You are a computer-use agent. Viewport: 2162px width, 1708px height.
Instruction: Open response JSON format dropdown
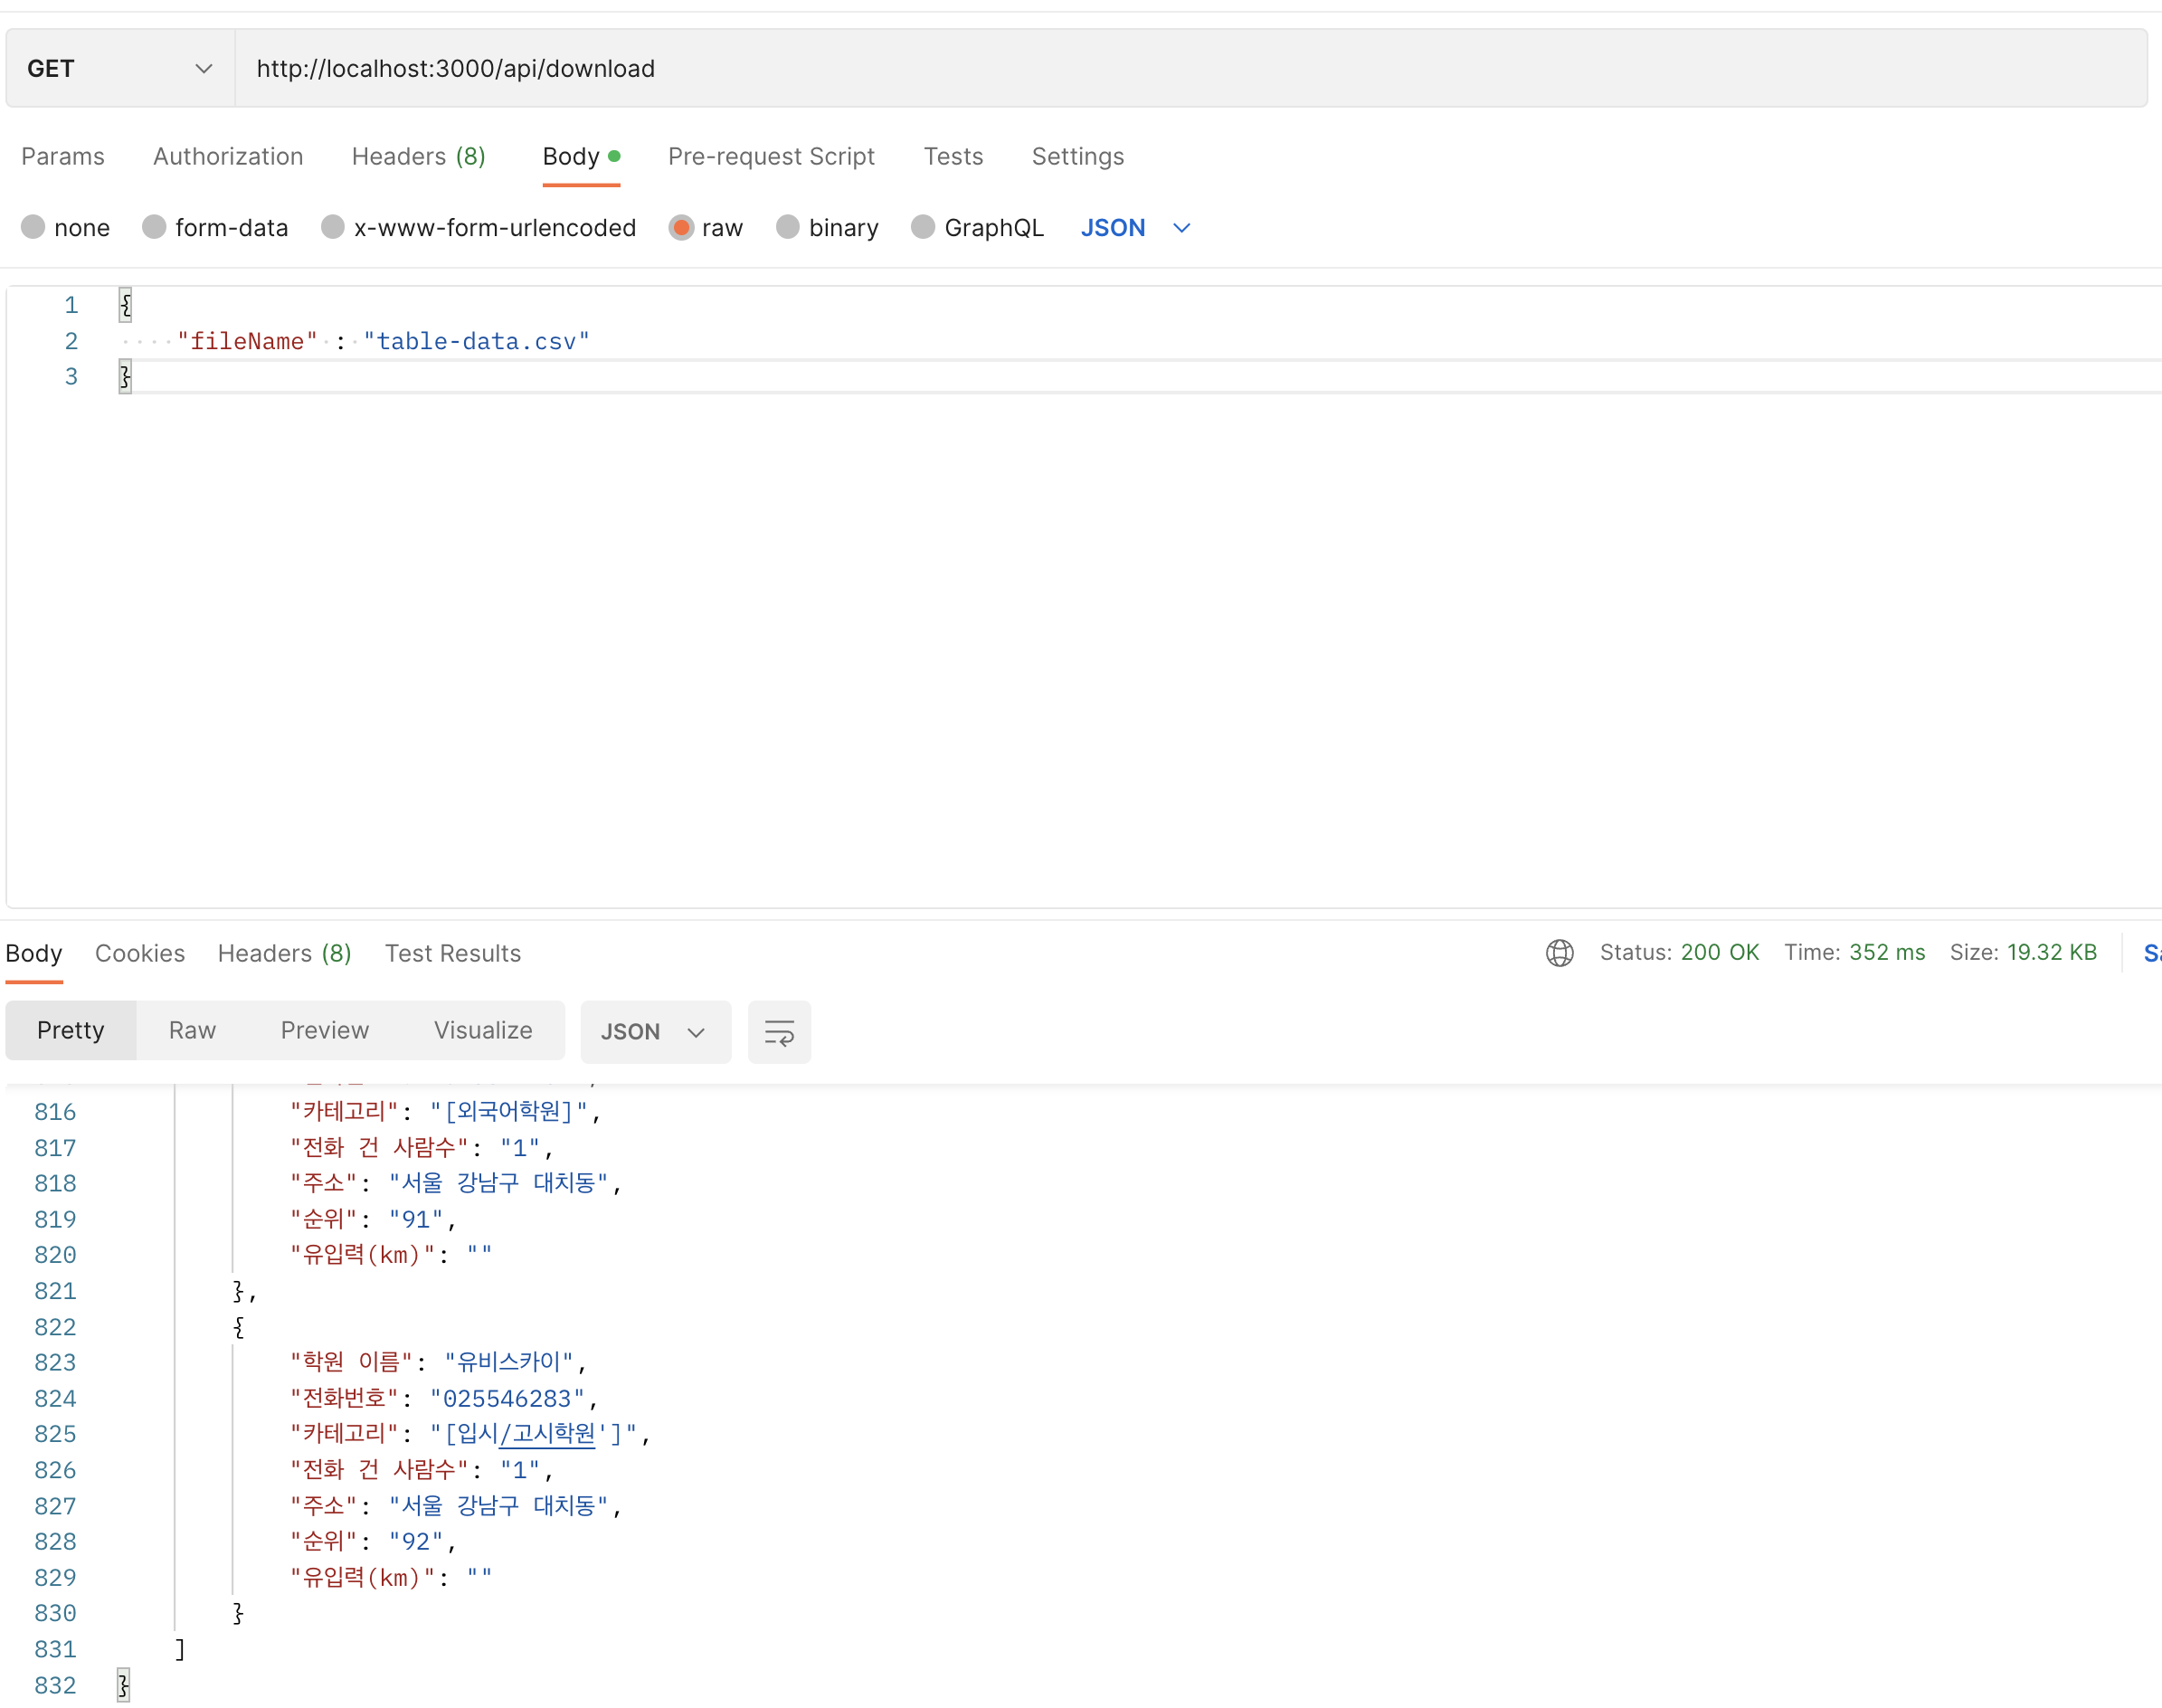click(x=654, y=1031)
